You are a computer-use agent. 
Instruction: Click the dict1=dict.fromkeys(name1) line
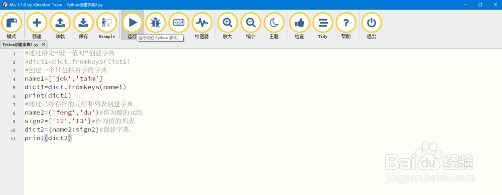coord(75,87)
